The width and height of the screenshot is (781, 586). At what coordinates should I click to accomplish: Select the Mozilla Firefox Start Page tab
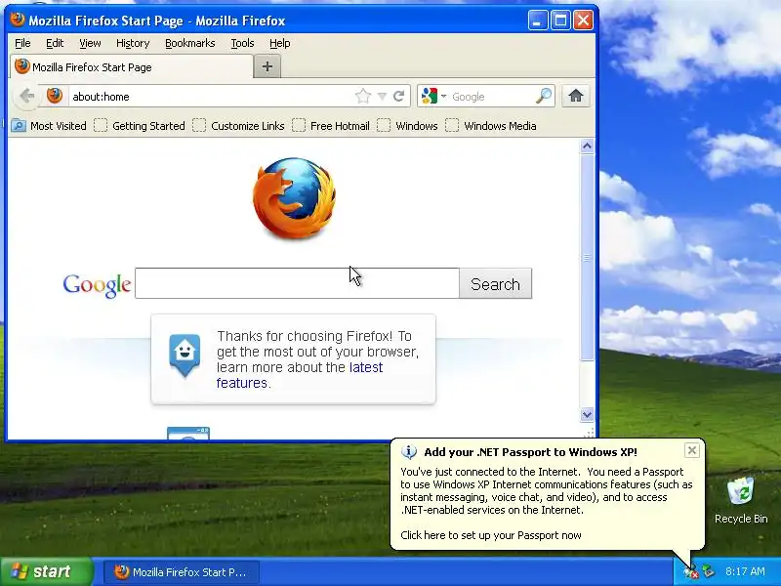click(x=132, y=66)
